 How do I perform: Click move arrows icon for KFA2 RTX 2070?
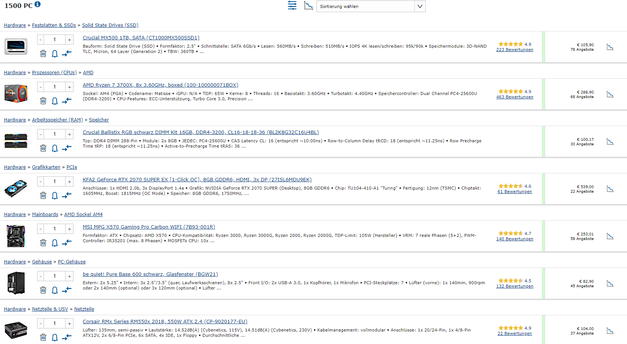click(x=67, y=195)
